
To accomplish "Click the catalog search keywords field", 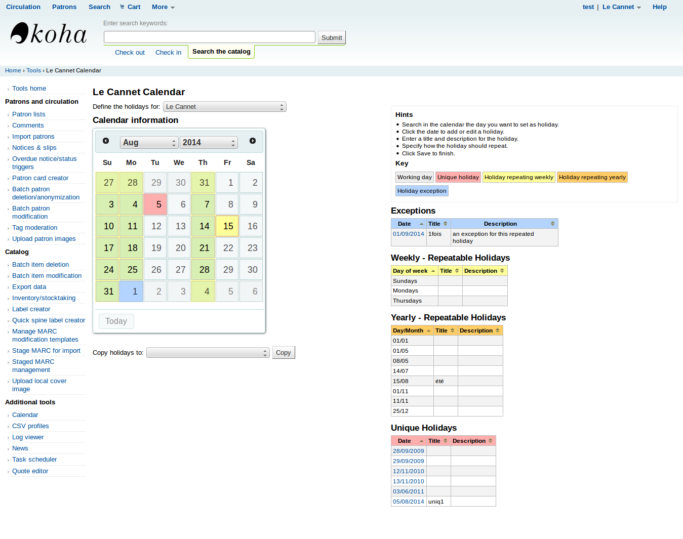I will [209, 37].
